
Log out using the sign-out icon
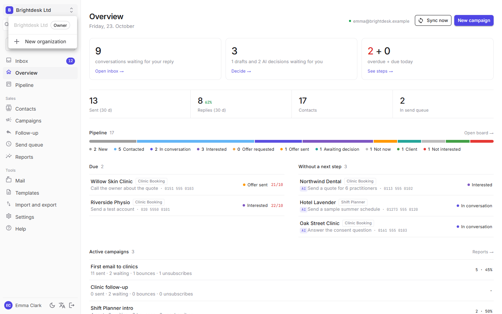click(72, 305)
